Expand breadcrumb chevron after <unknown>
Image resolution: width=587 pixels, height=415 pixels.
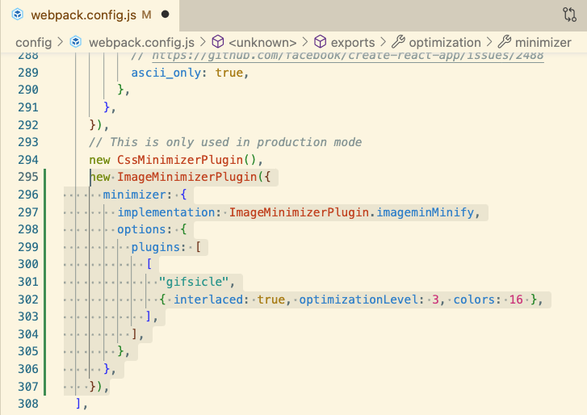[305, 42]
